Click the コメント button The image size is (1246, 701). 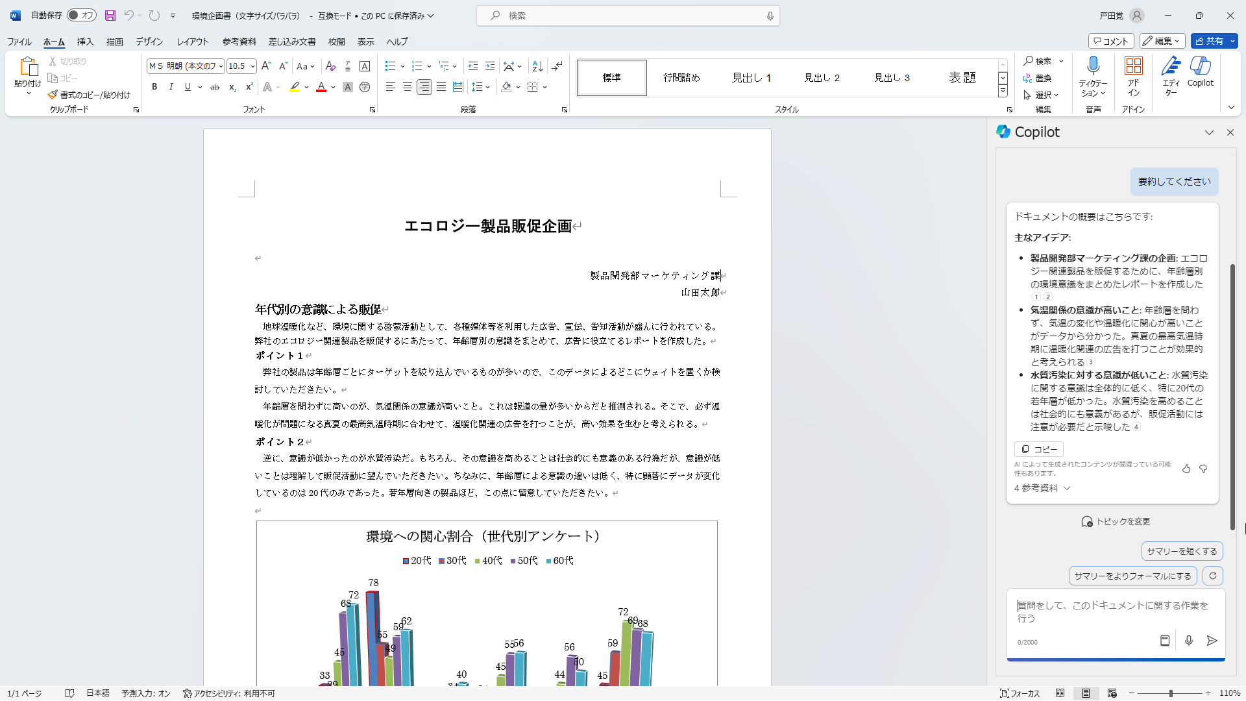1111,41
